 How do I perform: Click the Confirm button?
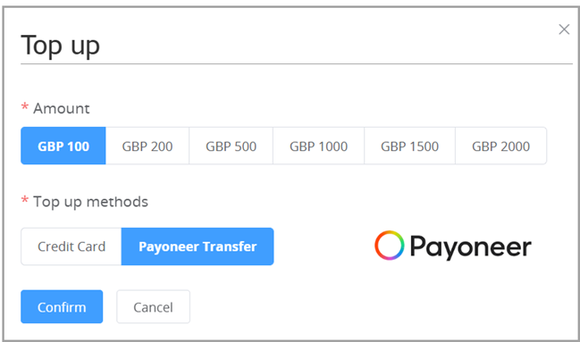[x=62, y=306]
